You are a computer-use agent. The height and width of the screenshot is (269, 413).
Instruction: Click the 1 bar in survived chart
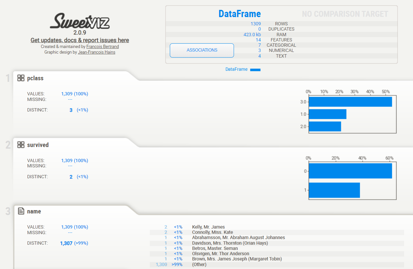point(334,190)
